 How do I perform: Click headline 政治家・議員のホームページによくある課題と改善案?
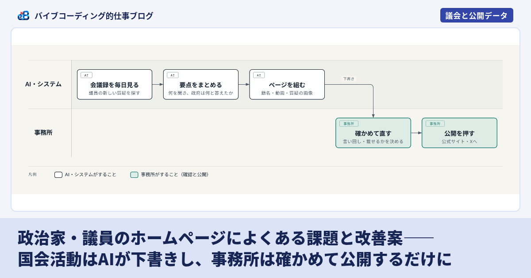coord(210,238)
